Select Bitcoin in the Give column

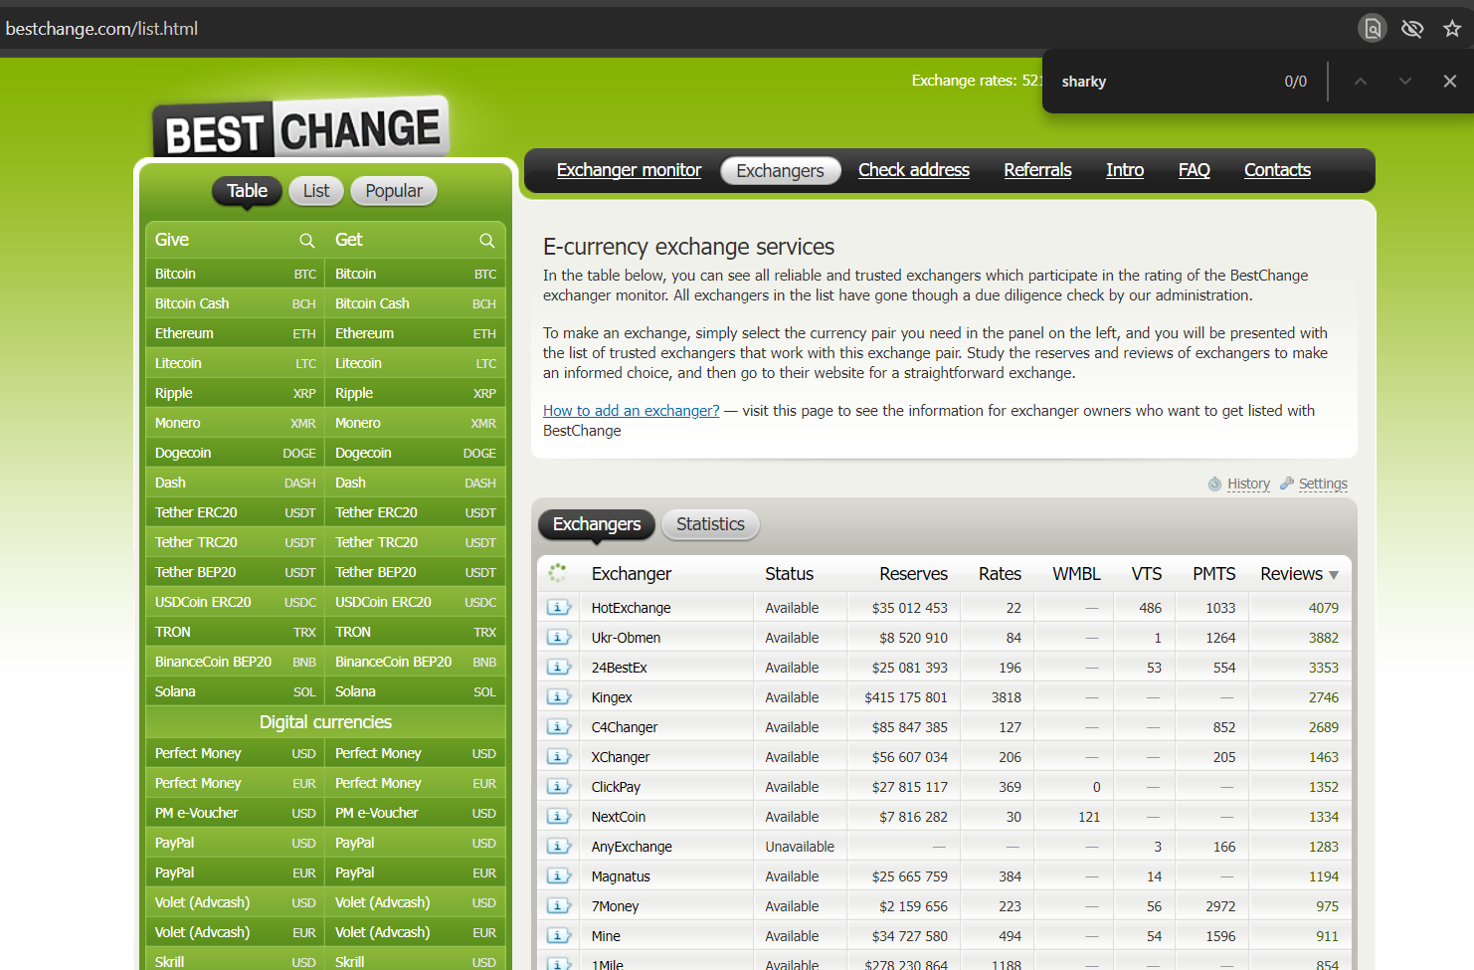point(236,274)
